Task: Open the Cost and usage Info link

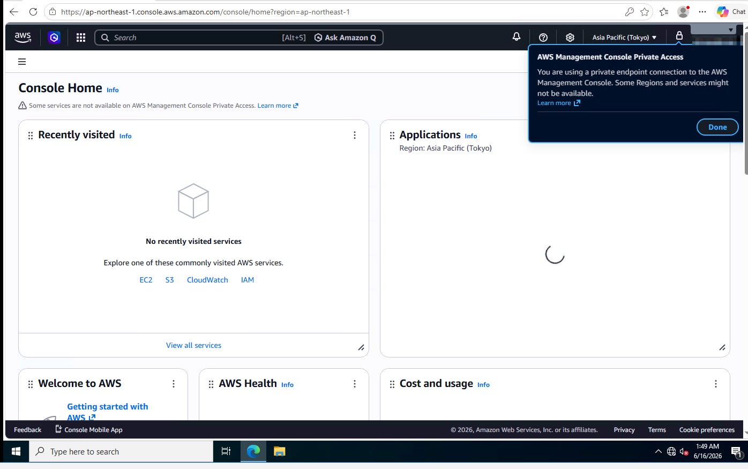Action: click(483, 385)
